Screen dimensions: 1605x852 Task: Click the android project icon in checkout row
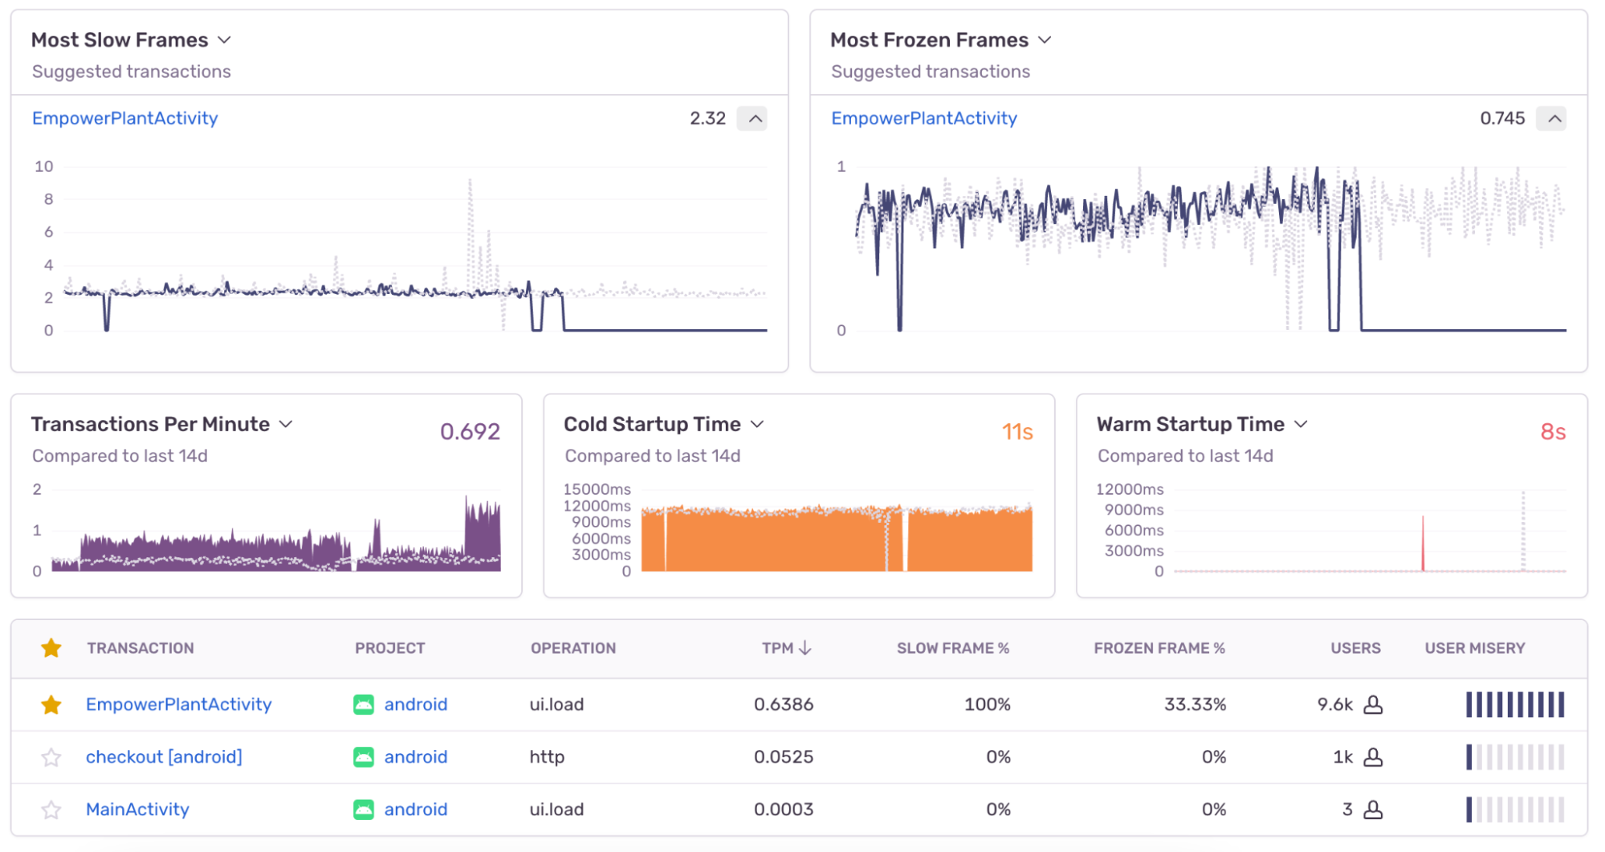pyautogui.click(x=365, y=756)
